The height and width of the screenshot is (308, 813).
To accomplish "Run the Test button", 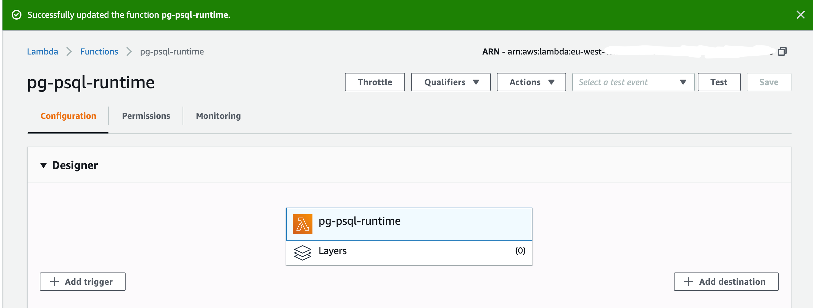I will (x=719, y=82).
